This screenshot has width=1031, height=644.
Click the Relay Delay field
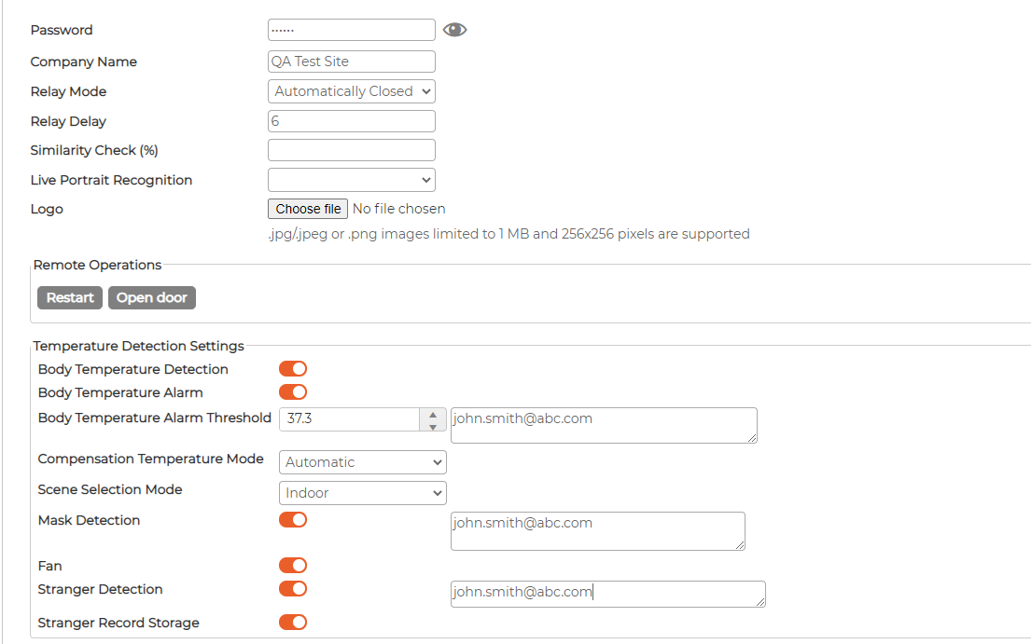click(352, 121)
